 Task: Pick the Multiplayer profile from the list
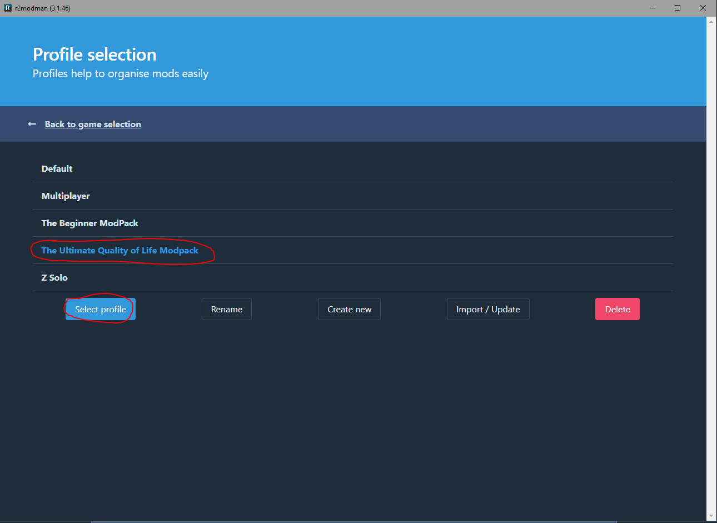(x=66, y=196)
